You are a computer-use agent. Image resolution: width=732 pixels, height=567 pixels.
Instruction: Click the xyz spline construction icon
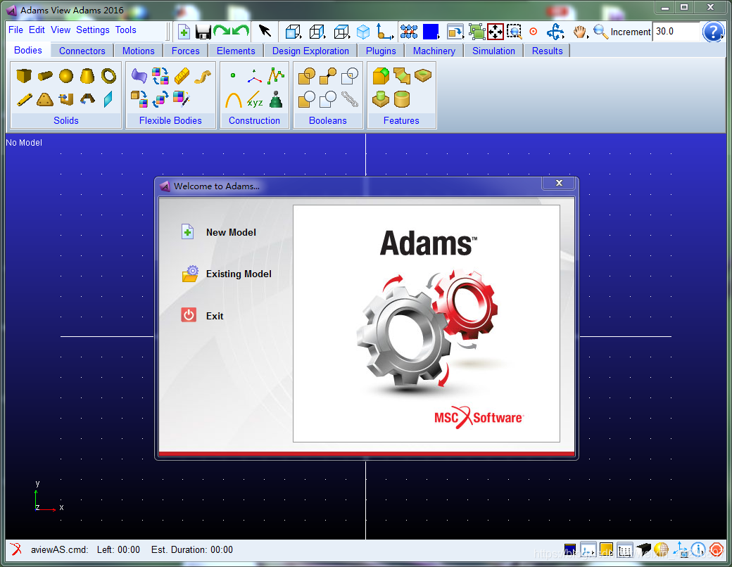pos(254,99)
